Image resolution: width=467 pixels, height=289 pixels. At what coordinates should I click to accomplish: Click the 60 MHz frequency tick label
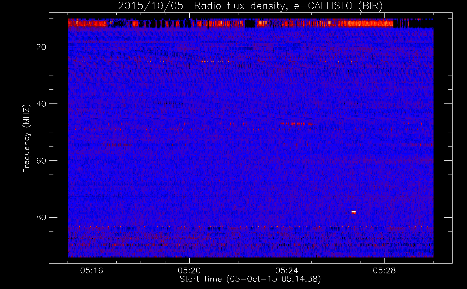[x=42, y=161]
